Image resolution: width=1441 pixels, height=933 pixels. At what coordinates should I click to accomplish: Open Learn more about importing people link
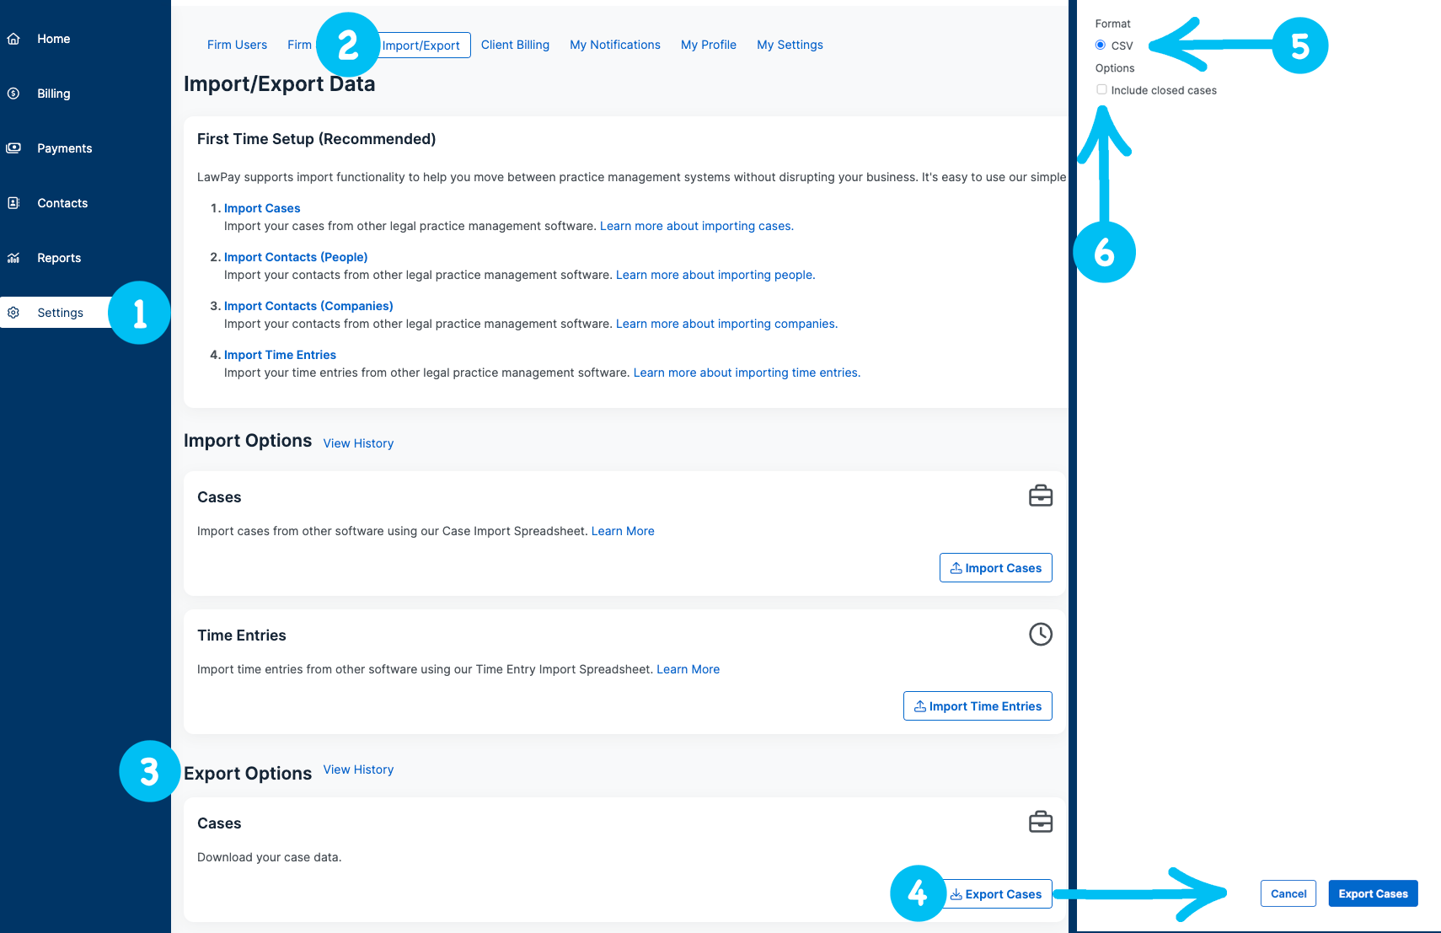pos(715,275)
